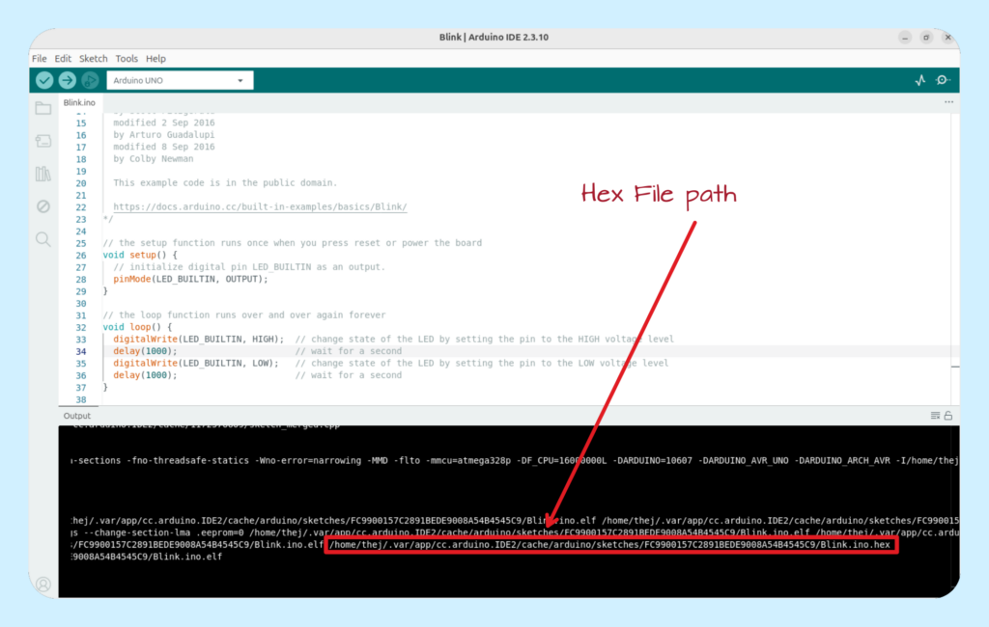Click 'This example code is in the public domain'
This screenshot has width=989, height=627.
[225, 182]
